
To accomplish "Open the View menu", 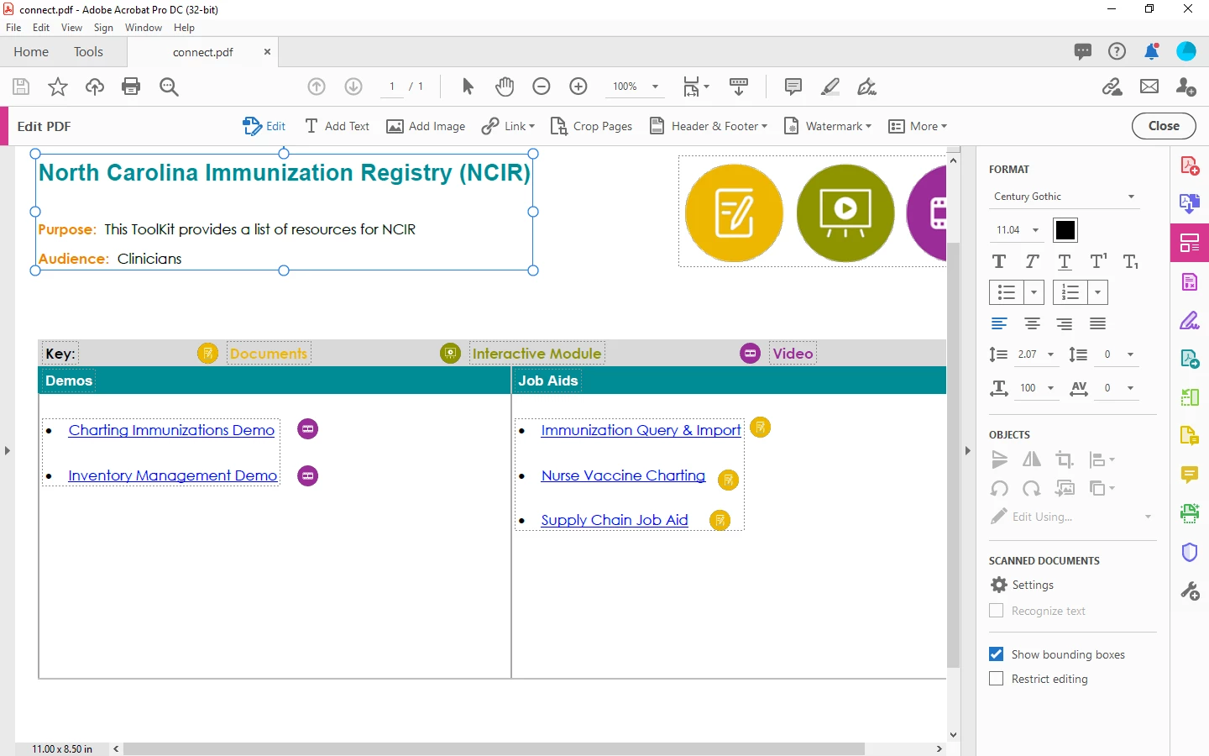I will [71, 28].
